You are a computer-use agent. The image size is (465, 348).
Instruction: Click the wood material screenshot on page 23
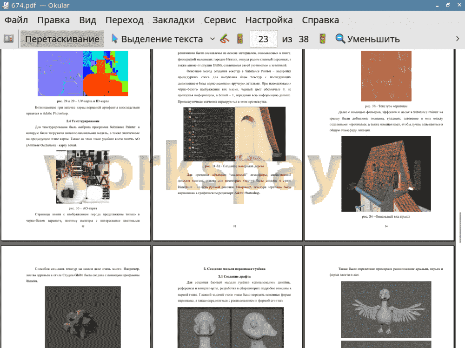[x=234, y=134]
